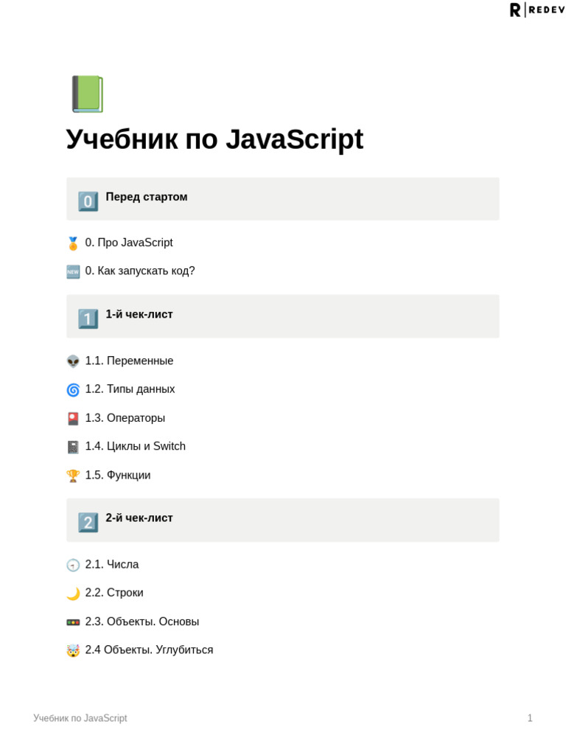Click the NEW icon beside Как запускать код
The image size is (566, 755).
point(73,271)
